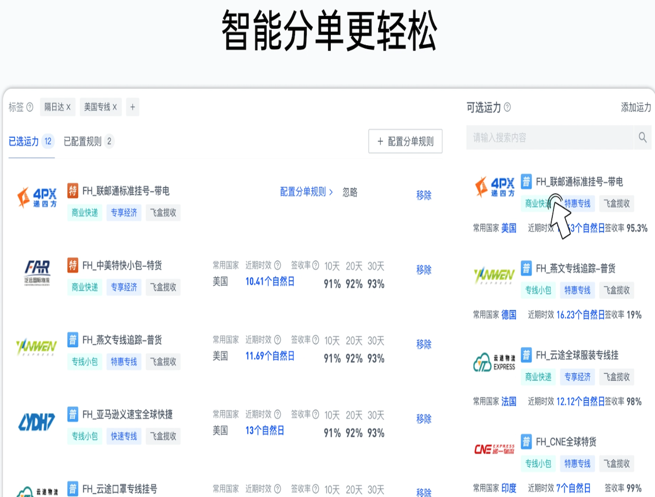
Task: Click 7个自然日 in CNE card
Action: [x=573, y=488]
